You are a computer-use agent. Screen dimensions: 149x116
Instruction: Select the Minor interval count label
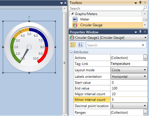(x=90, y=100)
